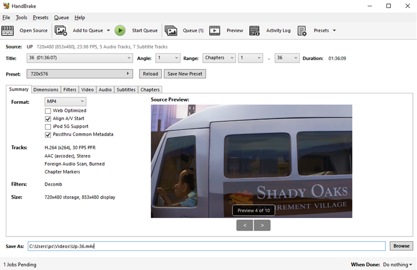Click the Save New Preset button
The image size is (417, 270).
(185, 74)
